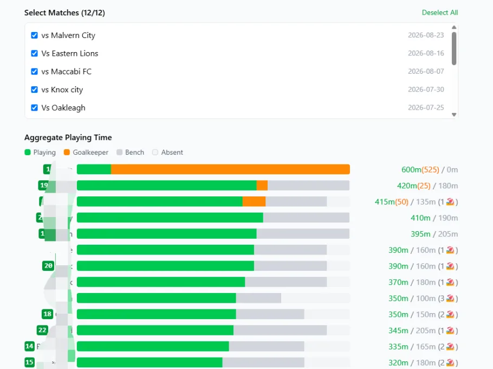Click the orange Goalkeeper legend swatch
The height and width of the screenshot is (369, 493).
(67, 152)
